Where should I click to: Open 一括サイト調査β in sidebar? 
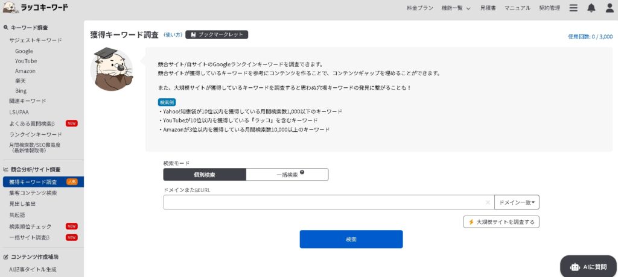[29, 238]
